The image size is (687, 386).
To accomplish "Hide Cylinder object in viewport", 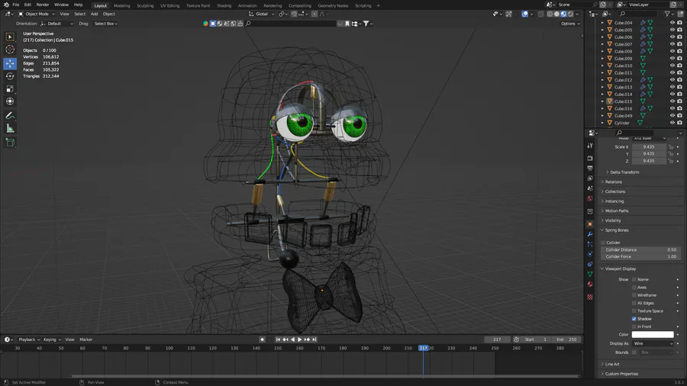I will [x=672, y=123].
